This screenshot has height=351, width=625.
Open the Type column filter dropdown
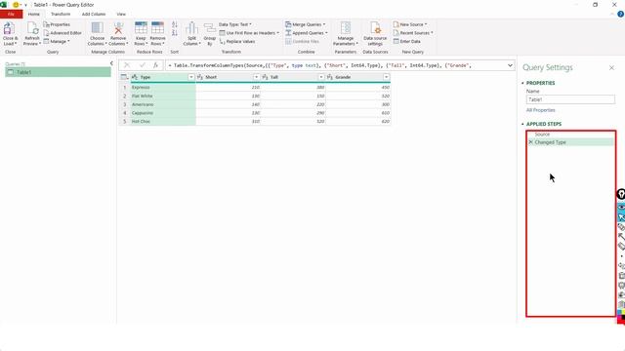(191, 77)
